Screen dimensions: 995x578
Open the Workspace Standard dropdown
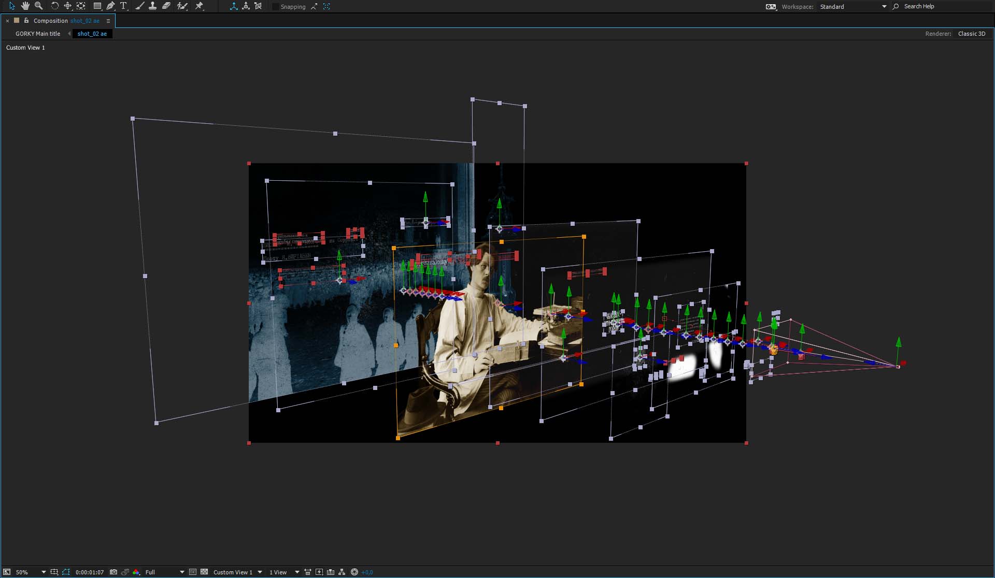point(853,7)
